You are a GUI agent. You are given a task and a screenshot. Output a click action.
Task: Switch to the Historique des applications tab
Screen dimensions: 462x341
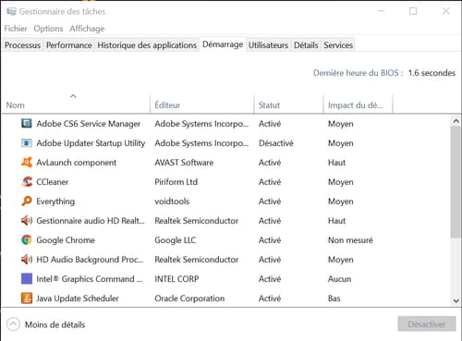147,45
